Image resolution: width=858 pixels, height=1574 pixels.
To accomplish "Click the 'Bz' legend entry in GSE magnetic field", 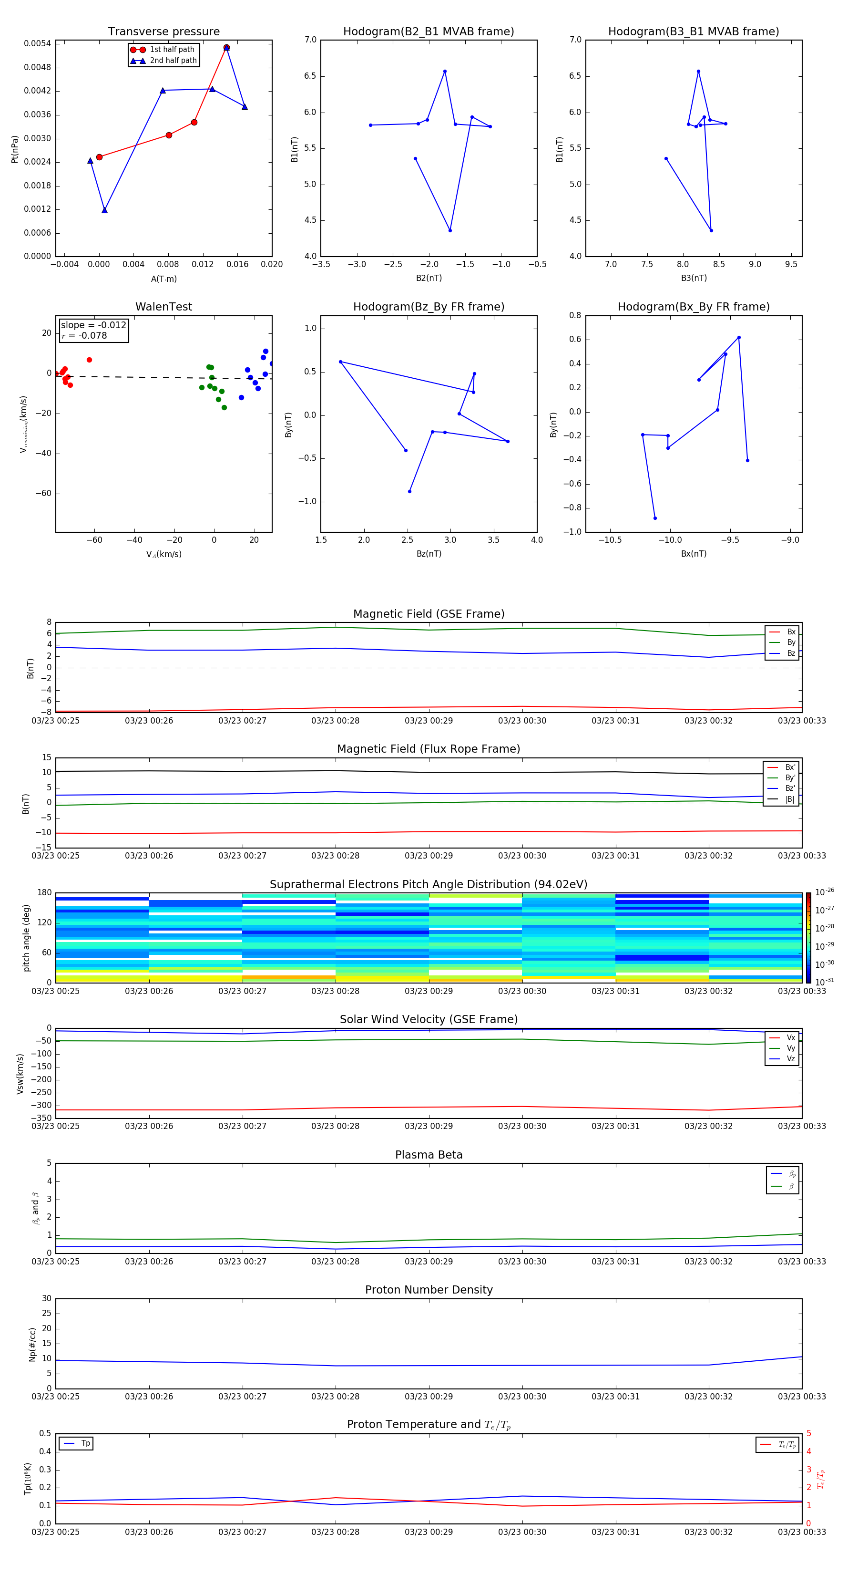I will [x=782, y=653].
